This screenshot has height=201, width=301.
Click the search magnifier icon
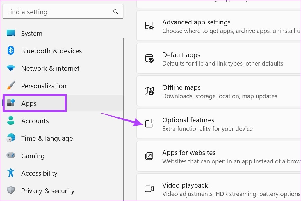tap(115, 12)
